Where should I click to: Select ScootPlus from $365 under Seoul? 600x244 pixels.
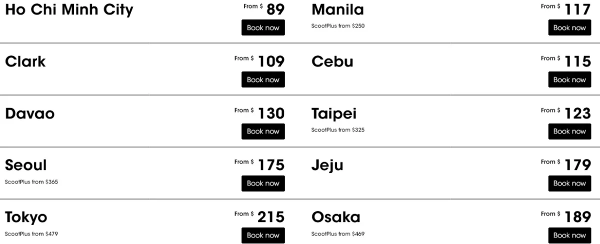tap(31, 182)
